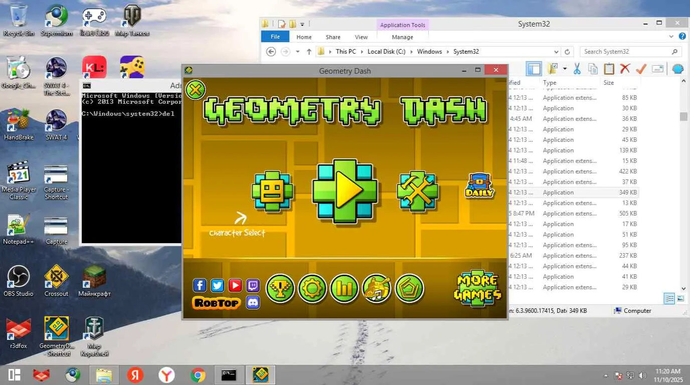Screen dimensions: 690x385
Task: Select the OBS Studio desktop shortcut
Action: 19,281
